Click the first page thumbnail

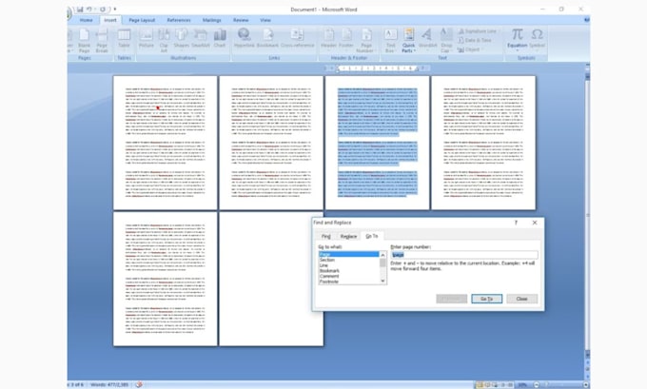tap(165, 143)
